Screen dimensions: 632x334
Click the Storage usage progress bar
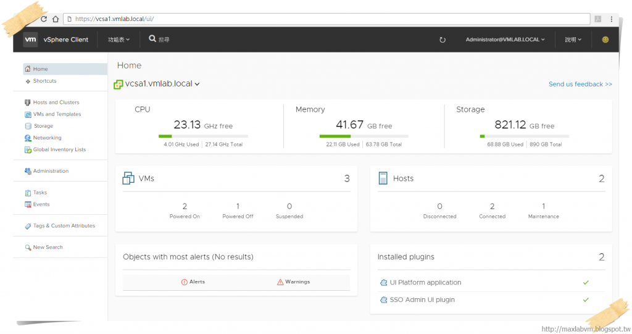(525, 136)
